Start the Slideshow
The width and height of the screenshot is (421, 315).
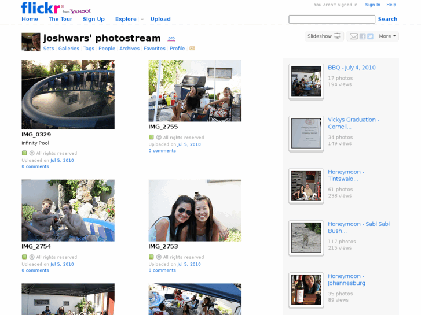point(324,36)
